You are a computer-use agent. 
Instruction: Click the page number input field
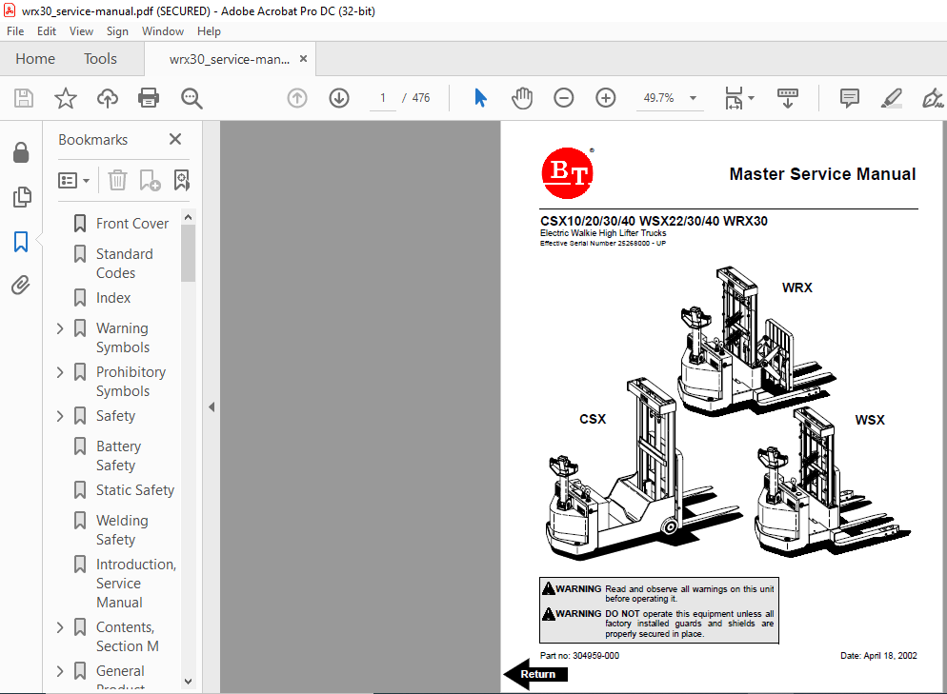(x=383, y=98)
